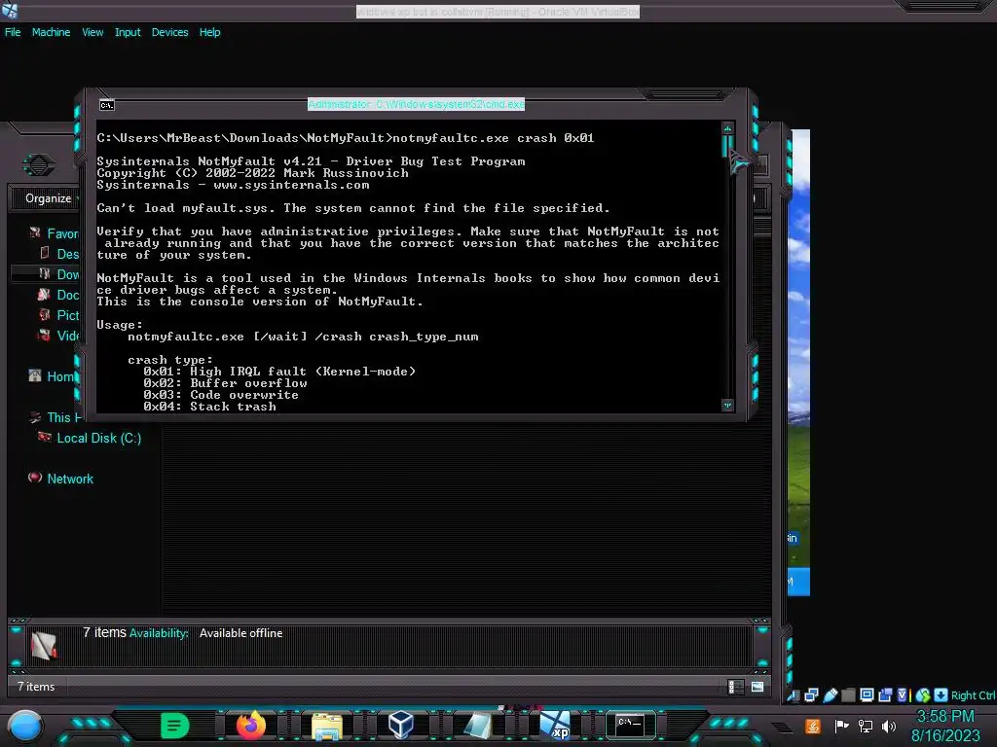Show hidden system tray icons
The width and height of the screenshot is (997, 747).
(x=782, y=727)
